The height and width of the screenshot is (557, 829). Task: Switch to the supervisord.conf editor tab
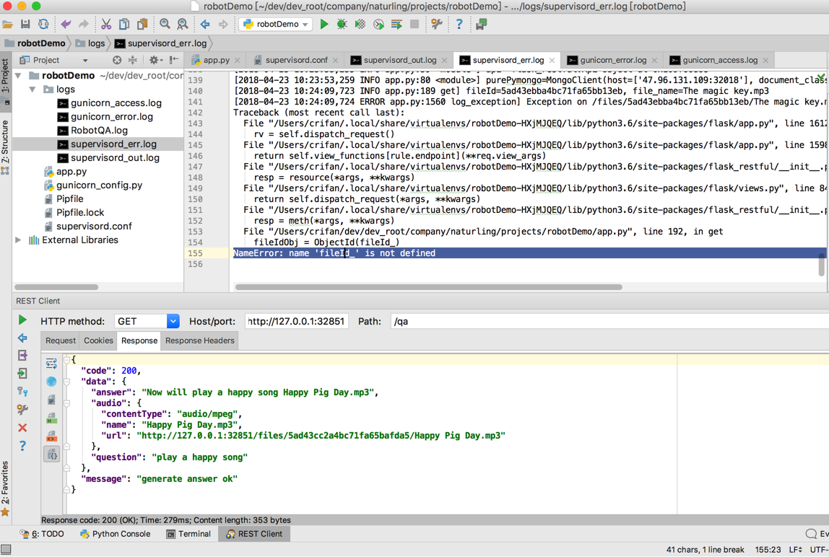pos(296,60)
